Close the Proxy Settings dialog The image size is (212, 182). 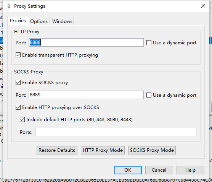click(x=203, y=6)
